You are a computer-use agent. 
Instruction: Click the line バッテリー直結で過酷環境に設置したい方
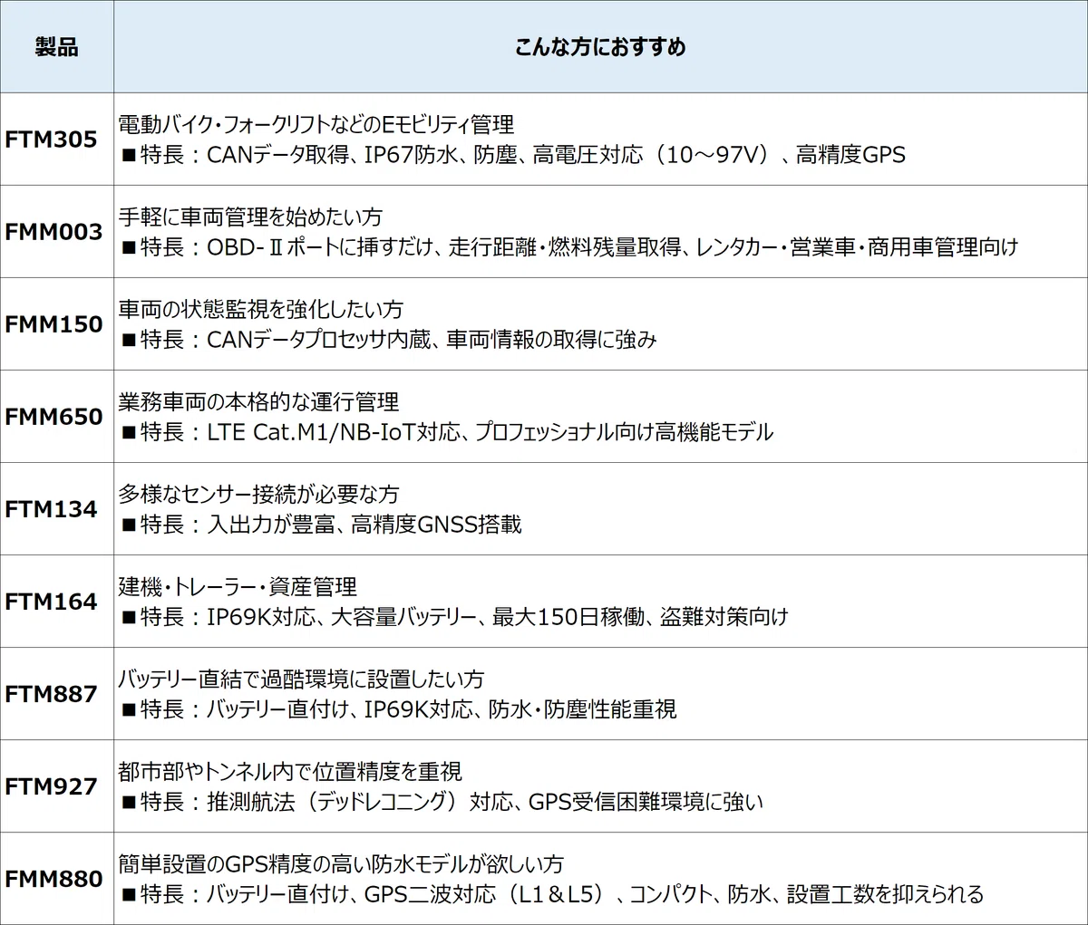point(301,679)
